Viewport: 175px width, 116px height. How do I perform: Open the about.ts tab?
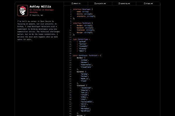pos(76,3)
